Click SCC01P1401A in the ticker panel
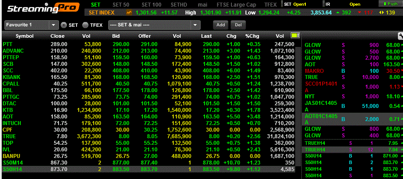This screenshot has height=179, width=403. pos(321,87)
